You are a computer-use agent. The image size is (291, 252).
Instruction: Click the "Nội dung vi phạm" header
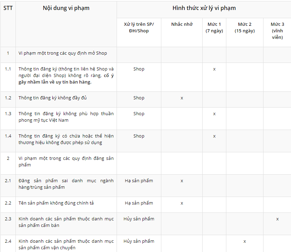[66, 8]
